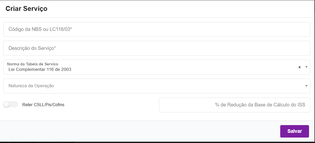
Task: Click the cut-off background text below the dialog
Action: coord(39,142)
